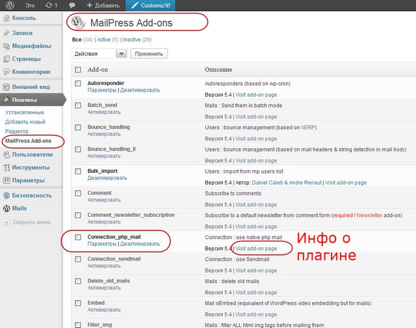Check the Bounce_handling add-on checkbox

78,127
